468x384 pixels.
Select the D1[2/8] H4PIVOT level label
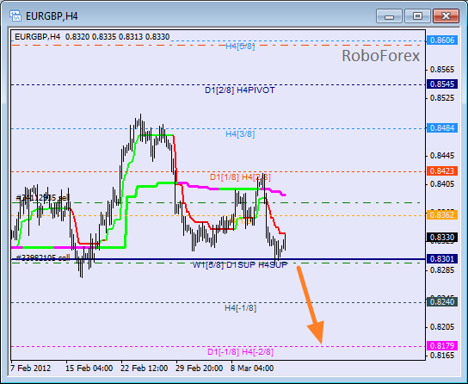point(240,90)
